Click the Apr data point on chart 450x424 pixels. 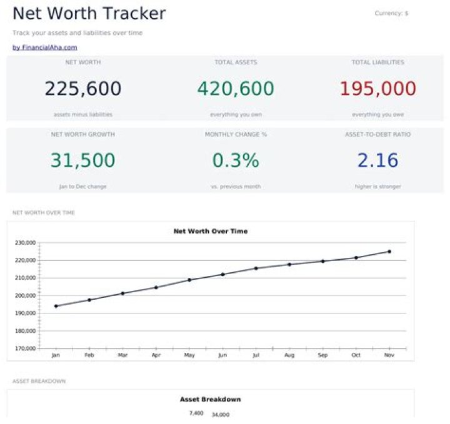pos(156,287)
